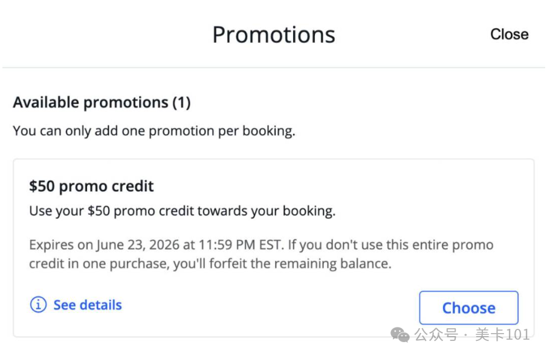Click the Available promotions heading
Viewport: 547px width, 356px height.
(91, 103)
